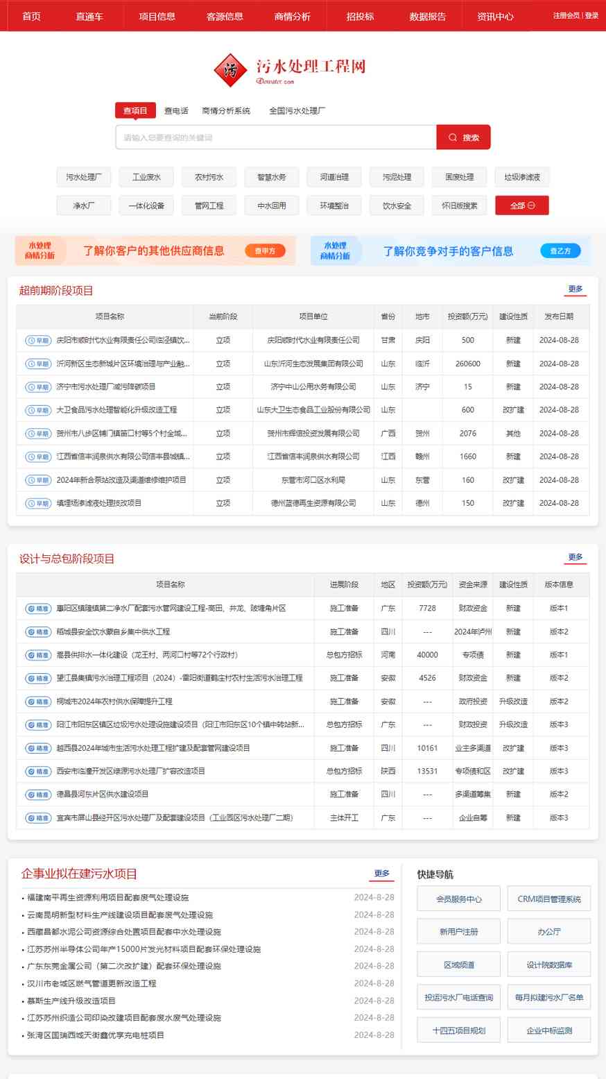Open the 客源信息 navigation item
The height and width of the screenshot is (1079, 606).
click(225, 16)
